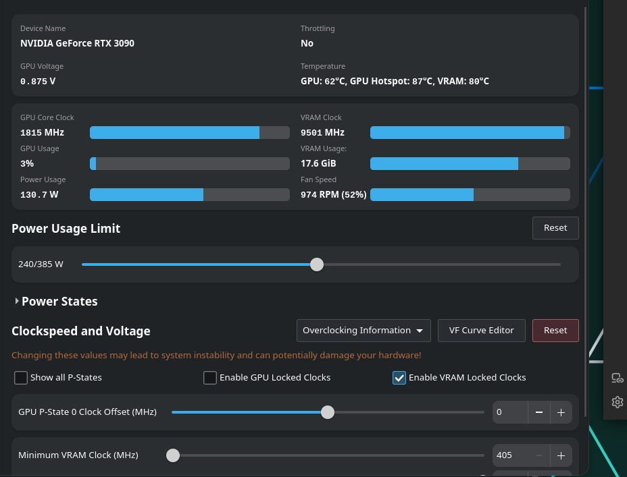The width and height of the screenshot is (627, 477).
Task: Click the Power Usage value 130.7 W
Action: [39, 195]
